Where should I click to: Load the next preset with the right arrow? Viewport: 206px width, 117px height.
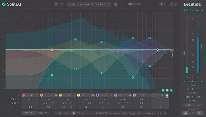pos(73,4)
